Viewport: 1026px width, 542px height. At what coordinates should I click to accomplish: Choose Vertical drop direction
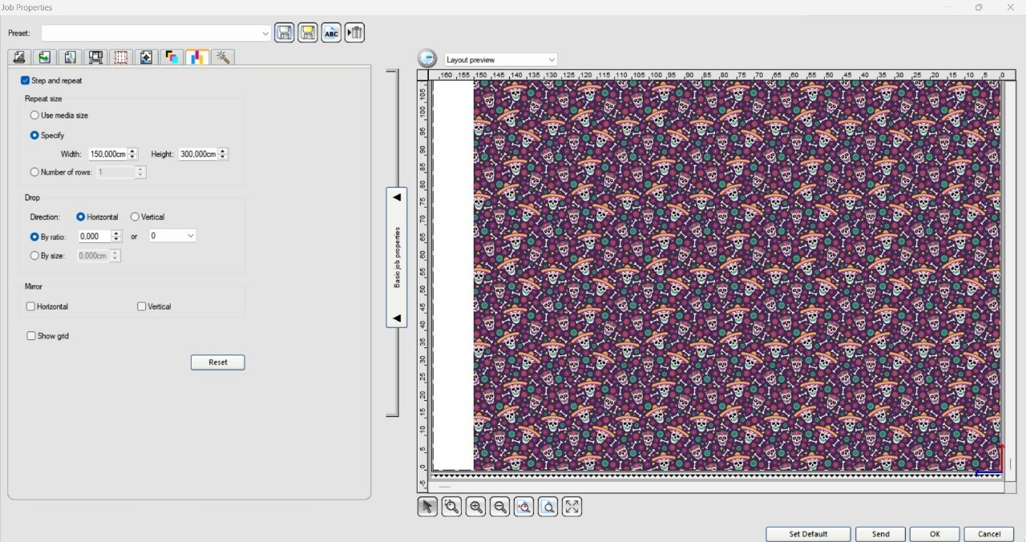(135, 217)
